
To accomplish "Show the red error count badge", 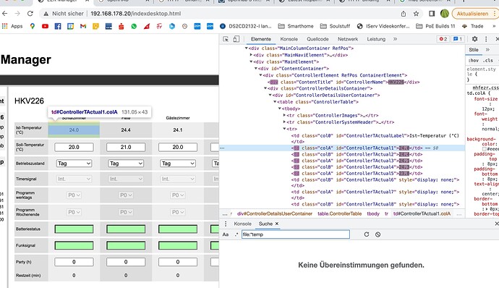I will 443,39.
